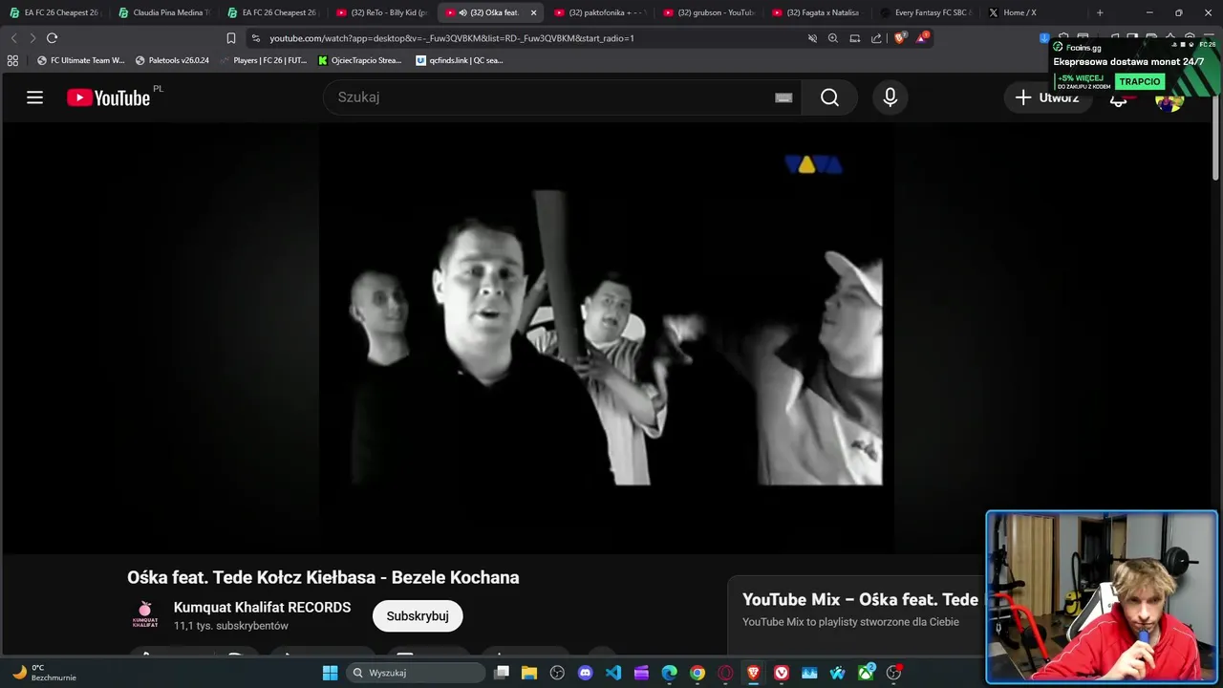1223x688 pixels.
Task: Click the 11,1 tys. subskrybentów text
Action: pos(231,626)
